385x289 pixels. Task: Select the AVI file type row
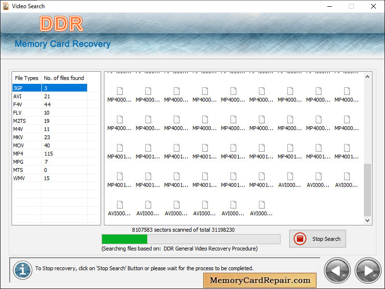click(x=50, y=96)
